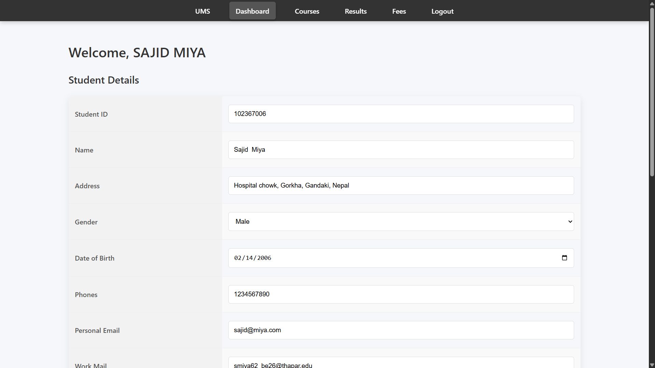The width and height of the screenshot is (655, 368).
Task: Open the Results page
Action: coord(356,11)
